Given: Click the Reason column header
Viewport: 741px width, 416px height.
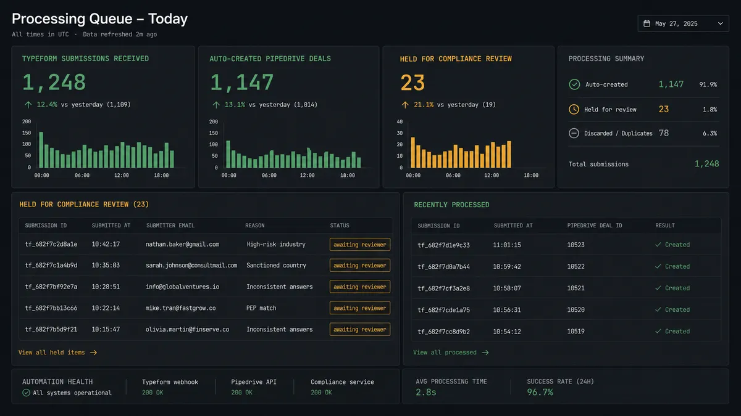Looking at the screenshot, I should click(x=254, y=226).
